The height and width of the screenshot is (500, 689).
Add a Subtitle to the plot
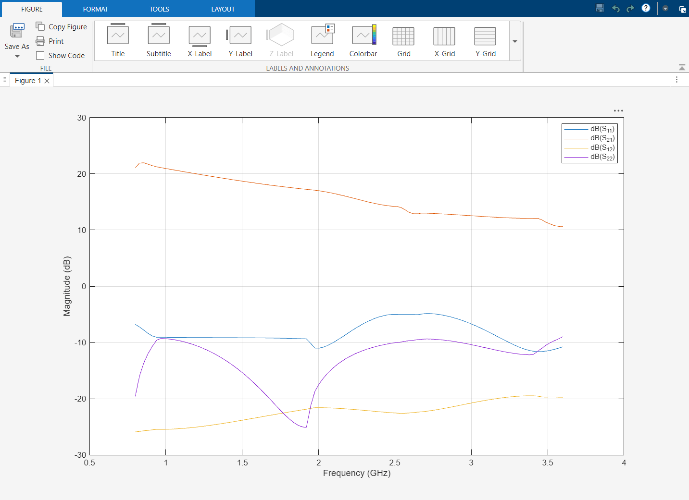pyautogui.click(x=159, y=40)
